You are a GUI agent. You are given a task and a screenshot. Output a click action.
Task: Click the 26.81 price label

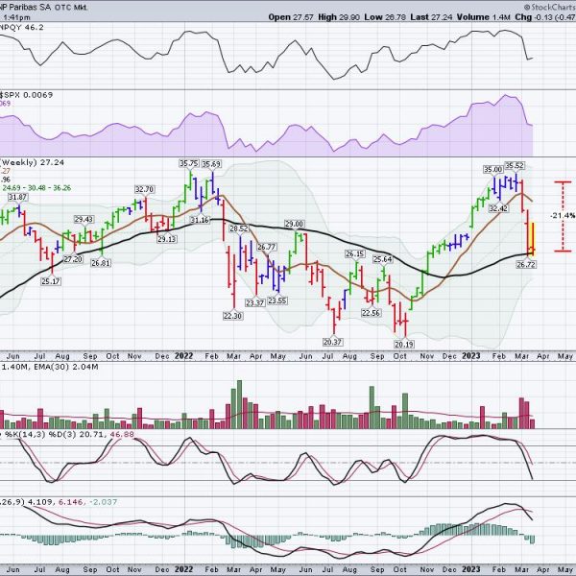tap(101, 263)
